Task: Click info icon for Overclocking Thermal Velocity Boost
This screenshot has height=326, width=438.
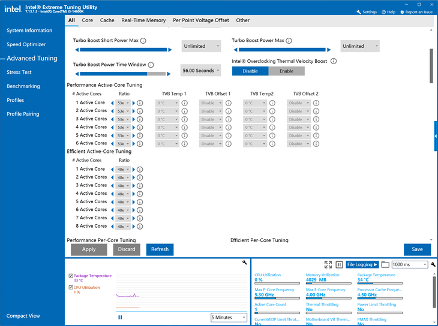Action: (334, 61)
